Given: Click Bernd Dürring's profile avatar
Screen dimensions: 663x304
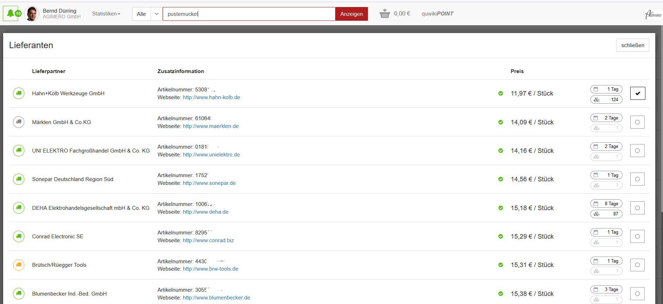Looking at the screenshot, I should pos(32,14).
